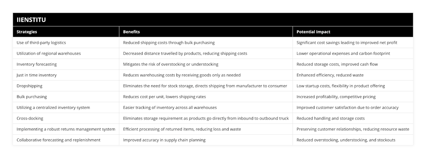Select 'Mitigates the risk of overstocking' benefit cell
Screen dimensions: 426x158
click(x=171, y=64)
